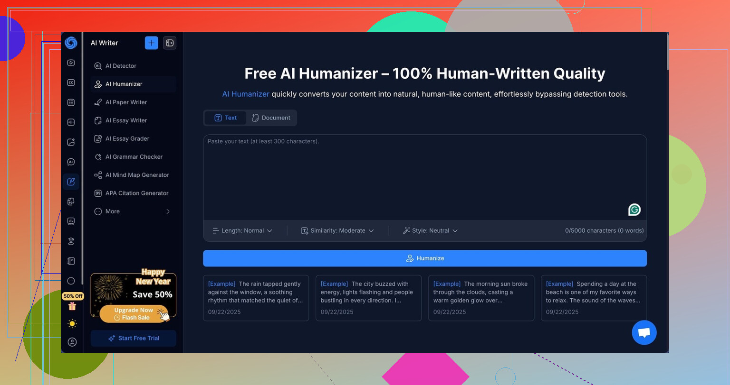This screenshot has height=385, width=730.
Task: Start your free trial
Action: (x=133, y=338)
